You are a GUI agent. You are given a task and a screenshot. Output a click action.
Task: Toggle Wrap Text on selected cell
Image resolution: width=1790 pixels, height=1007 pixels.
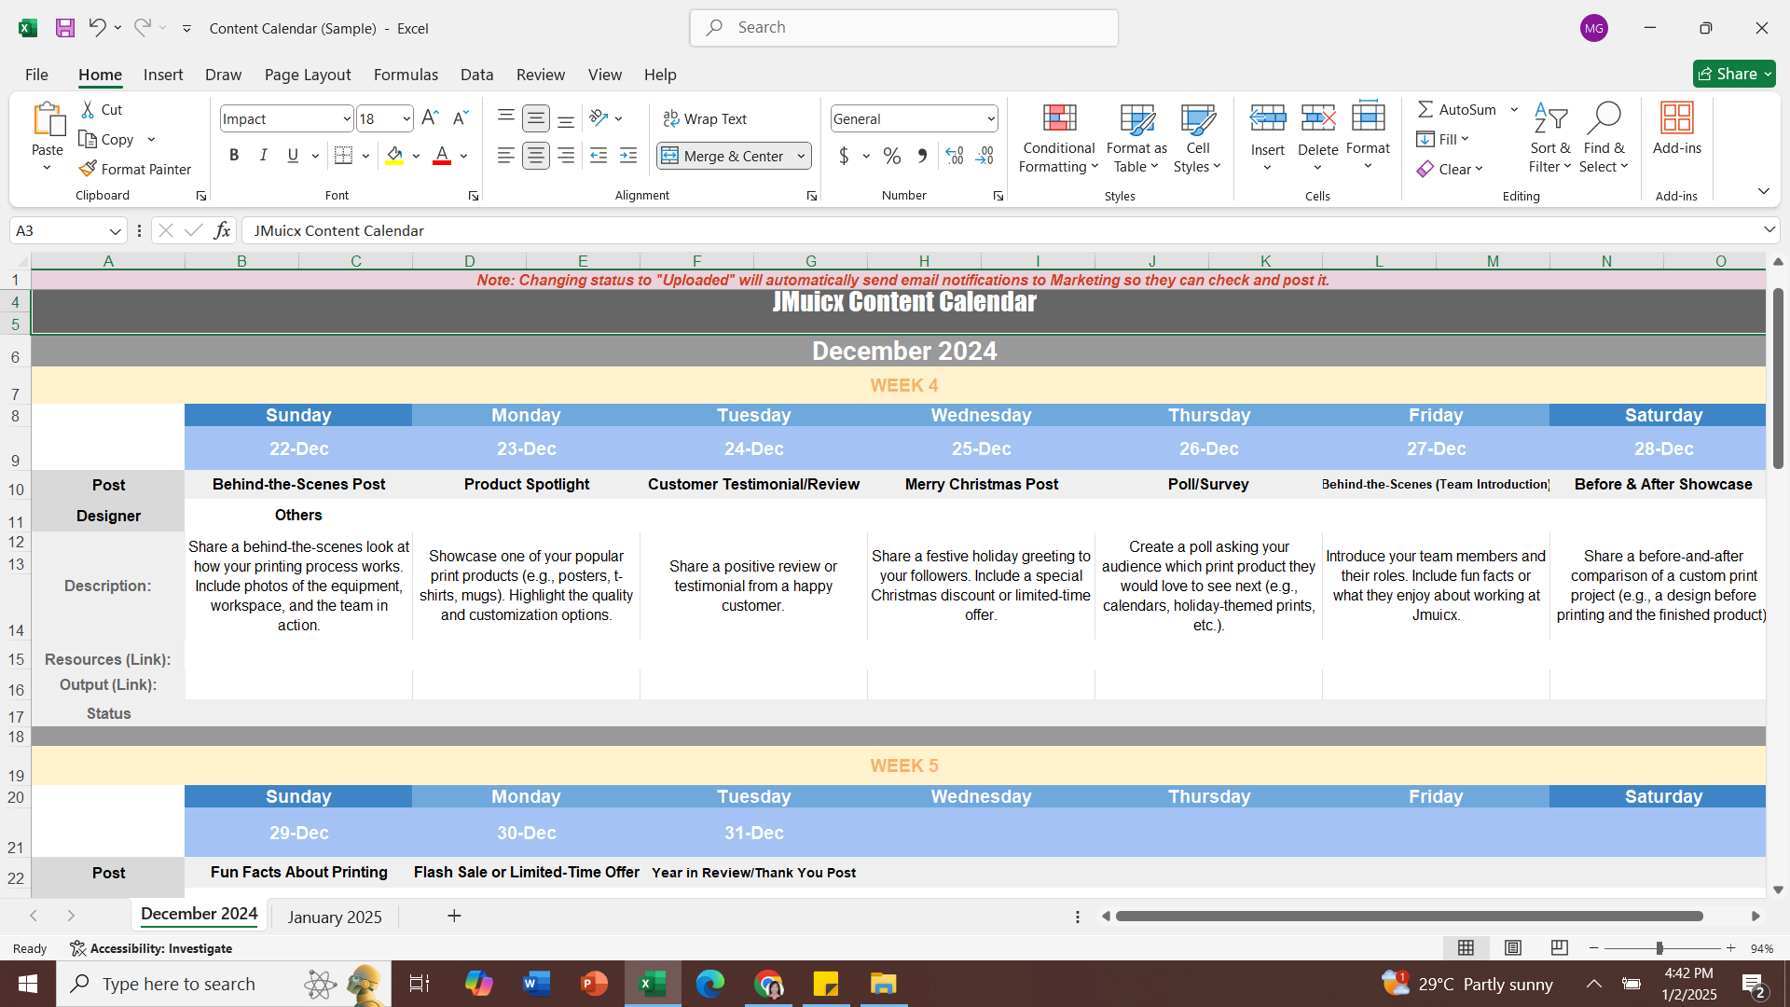click(705, 118)
